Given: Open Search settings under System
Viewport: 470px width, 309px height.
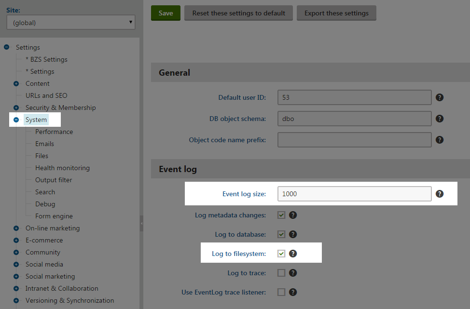Looking at the screenshot, I should (x=45, y=192).
